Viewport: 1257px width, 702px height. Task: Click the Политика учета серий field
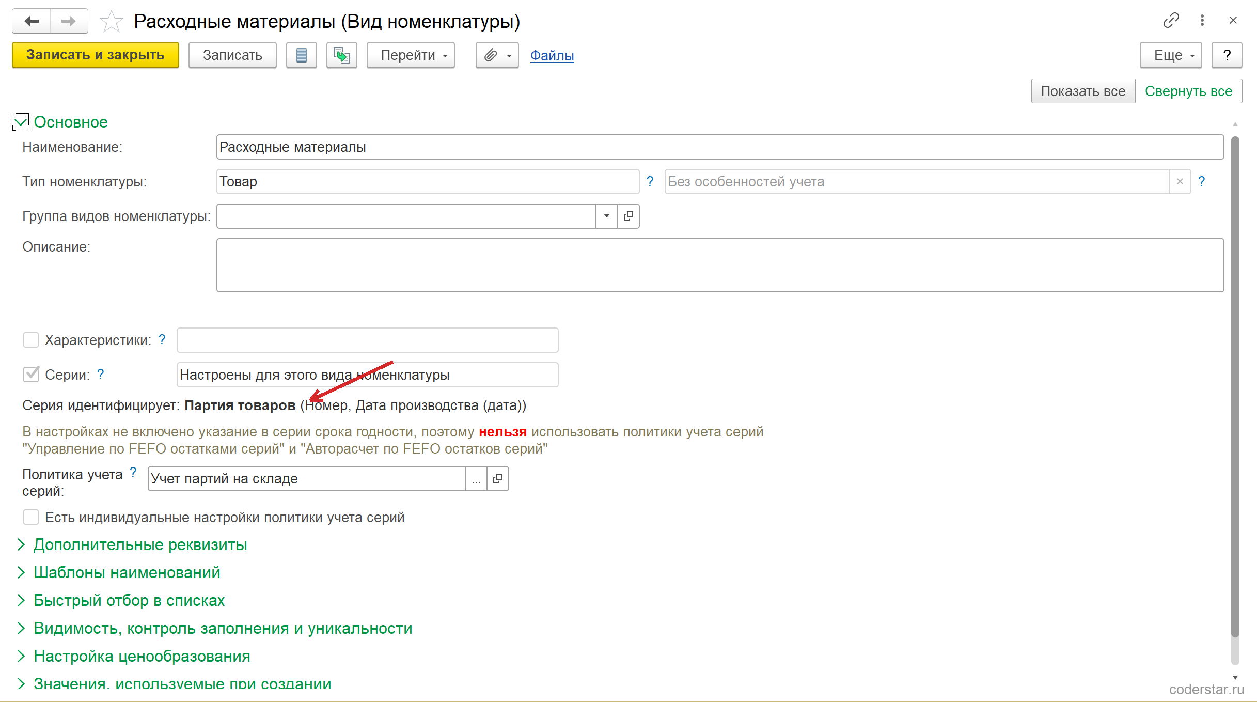click(307, 479)
